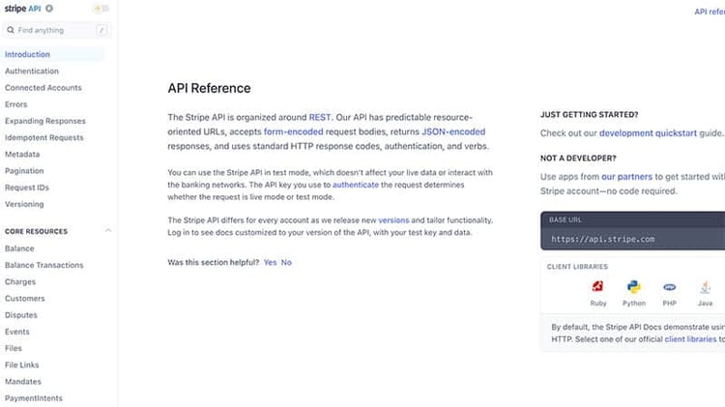Vote Yes on section helpfulness
725x407 pixels.
click(x=270, y=262)
